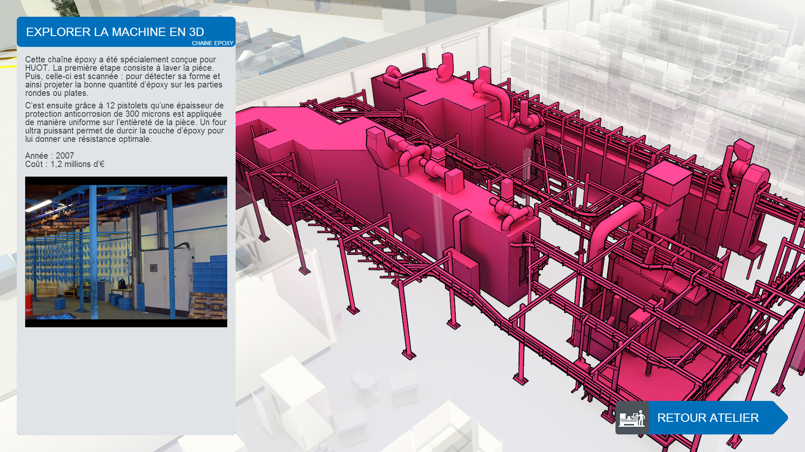Select the CHAINE EPOXY subtitle label
The height and width of the screenshot is (452, 805).
[x=212, y=43]
